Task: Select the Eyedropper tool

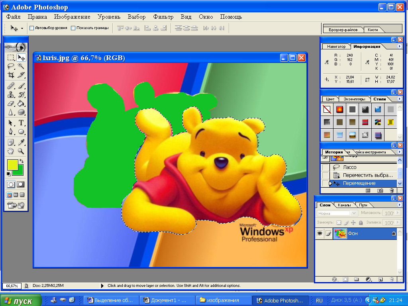Action: tap(21, 142)
